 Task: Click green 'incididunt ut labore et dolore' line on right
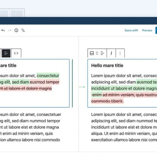(118, 88)
